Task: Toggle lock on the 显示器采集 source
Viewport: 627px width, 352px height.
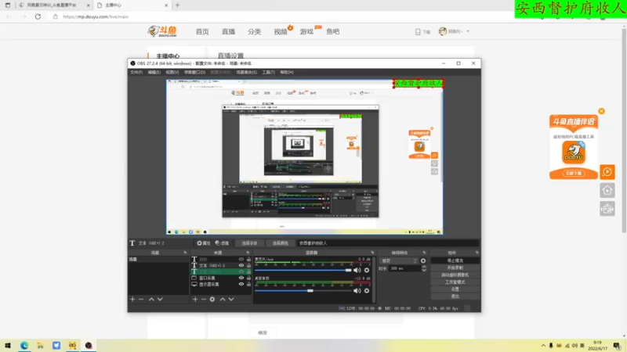Action: click(248, 284)
